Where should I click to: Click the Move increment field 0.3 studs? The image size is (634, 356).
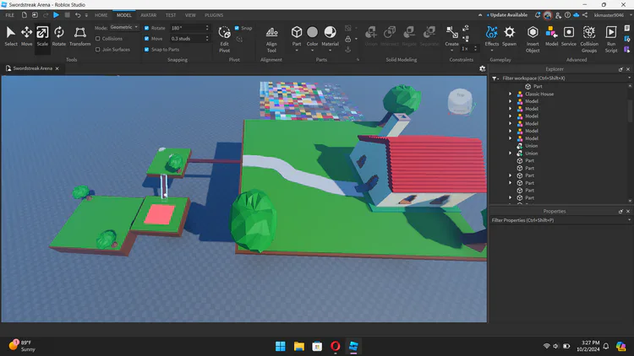[189, 39]
